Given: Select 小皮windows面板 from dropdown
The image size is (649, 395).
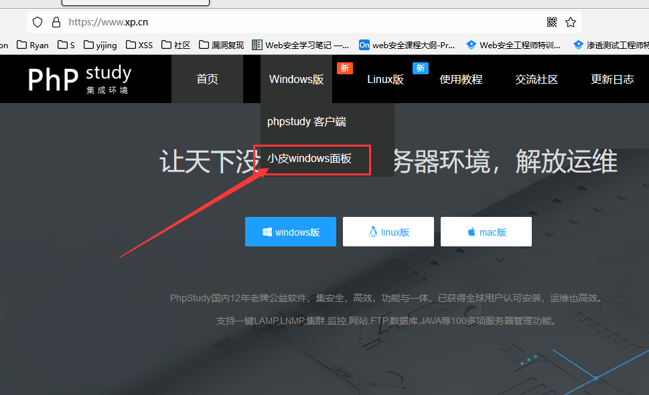Looking at the screenshot, I should pyautogui.click(x=309, y=159).
